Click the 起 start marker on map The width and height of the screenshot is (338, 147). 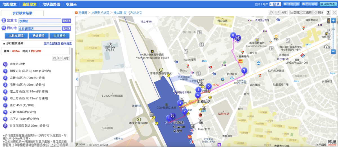tap(173, 116)
